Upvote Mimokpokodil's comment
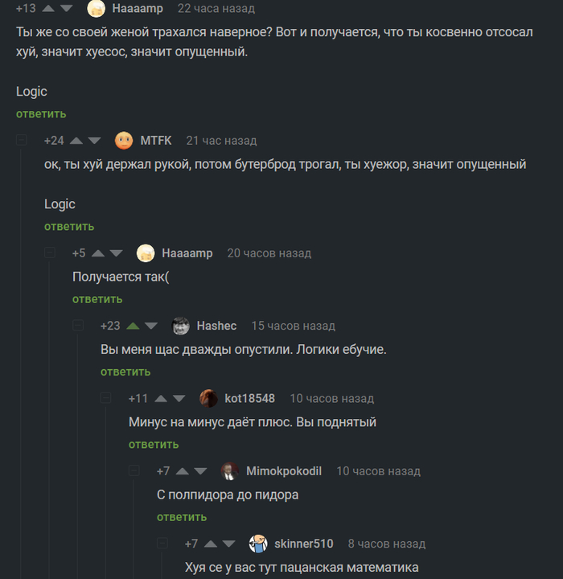The width and height of the screenshot is (563, 579). point(183,471)
